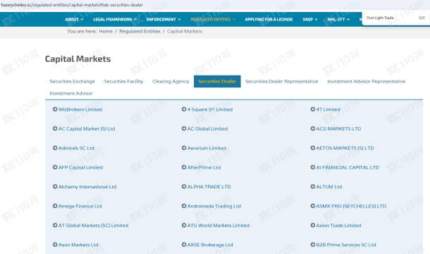Switch to the Securities Exchange tab

72,81
